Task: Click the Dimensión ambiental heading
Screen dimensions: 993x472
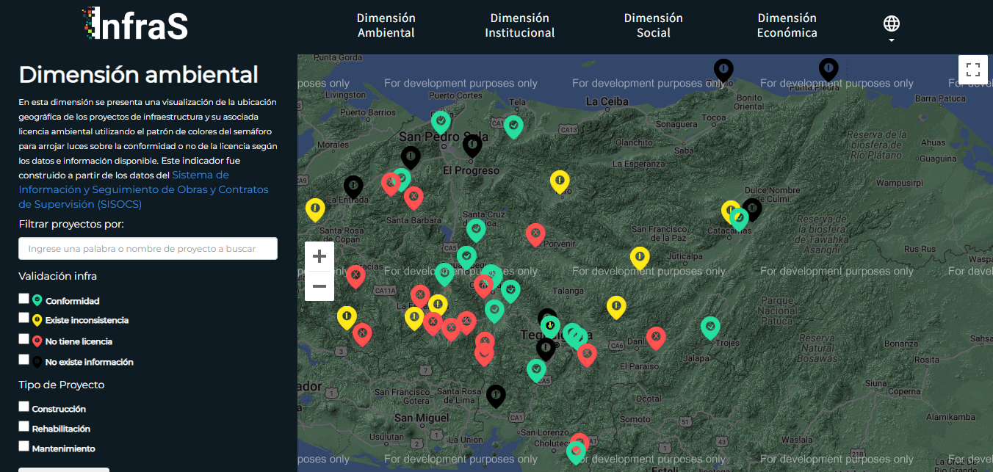Action: (138, 75)
